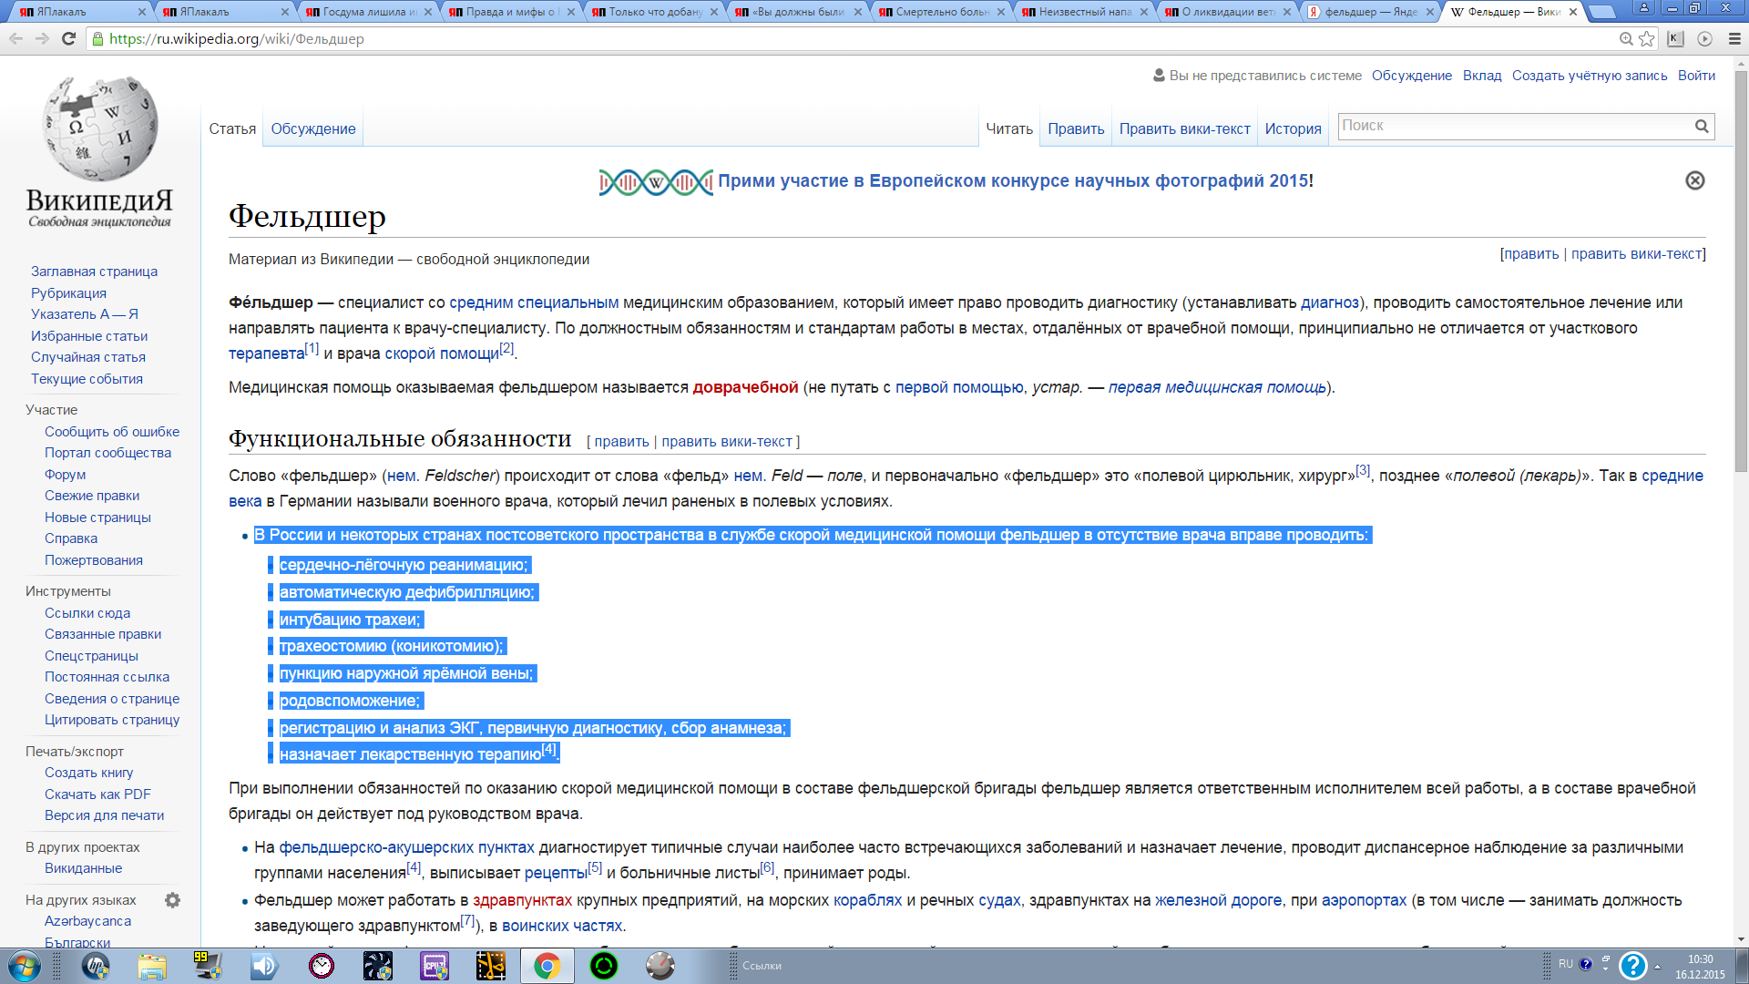This screenshot has height=984, width=1749.
Task: Click 'Скачать как PDF' sidebar link
Action: point(97,794)
